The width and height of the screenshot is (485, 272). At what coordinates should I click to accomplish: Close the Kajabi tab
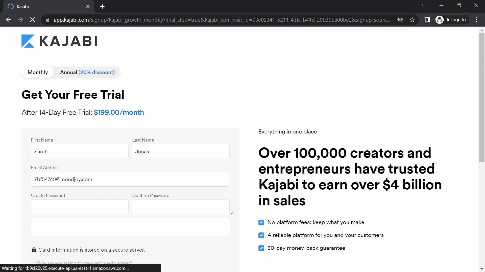[88, 7]
